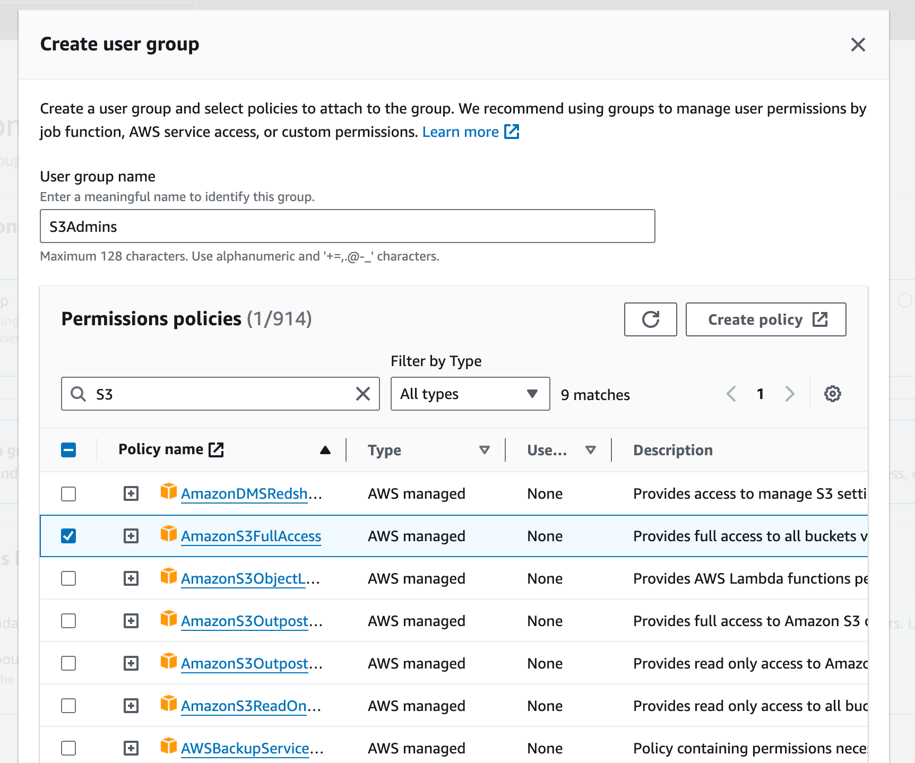This screenshot has width=915, height=763.
Task: Toggle the select-all policies header checkbox
Action: point(68,450)
